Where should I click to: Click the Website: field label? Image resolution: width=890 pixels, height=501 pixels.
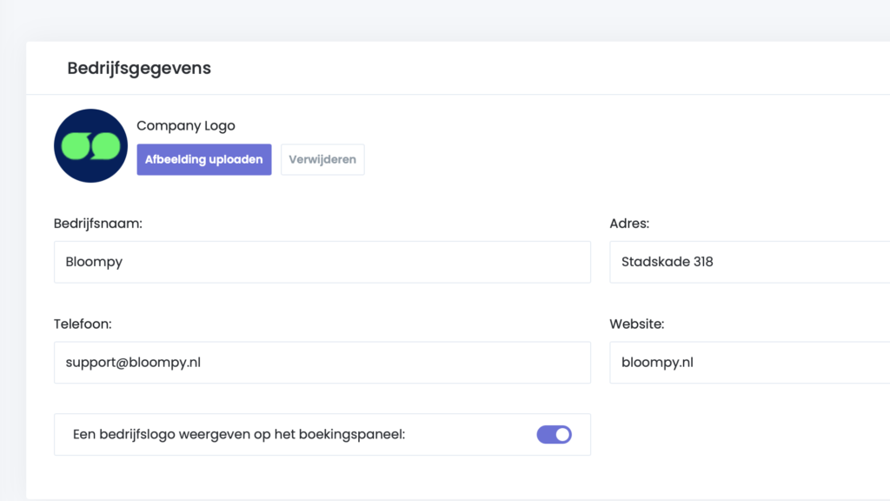tap(637, 324)
